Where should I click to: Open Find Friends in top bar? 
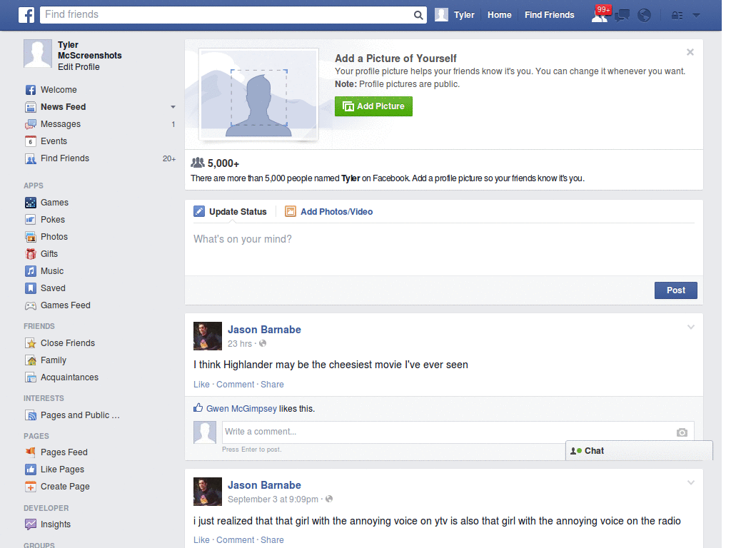pos(549,15)
